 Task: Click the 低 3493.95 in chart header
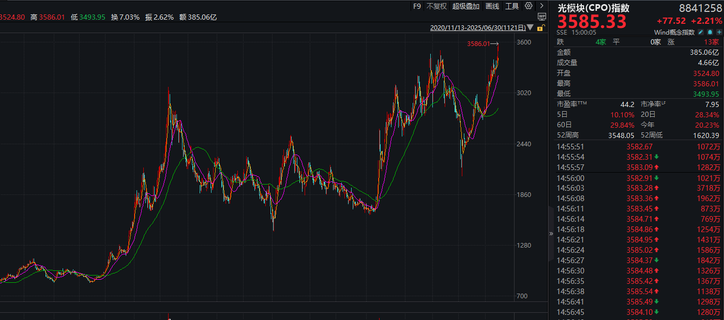[x=88, y=17]
